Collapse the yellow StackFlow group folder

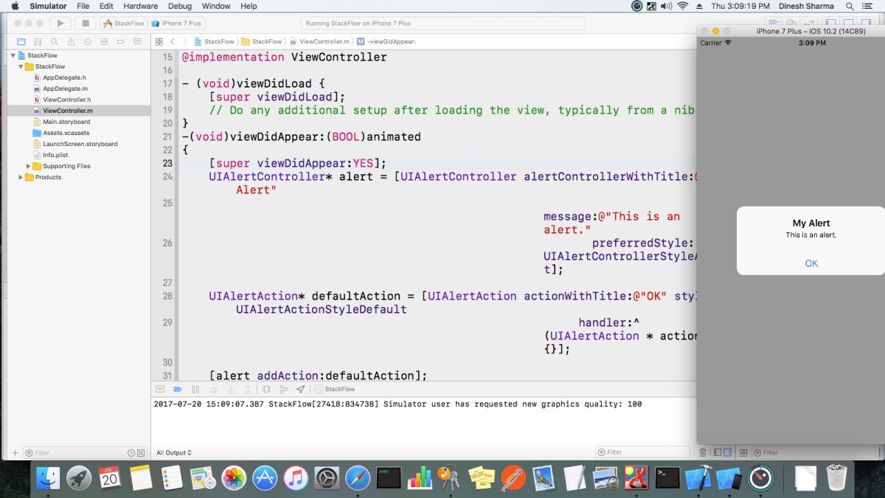21,66
